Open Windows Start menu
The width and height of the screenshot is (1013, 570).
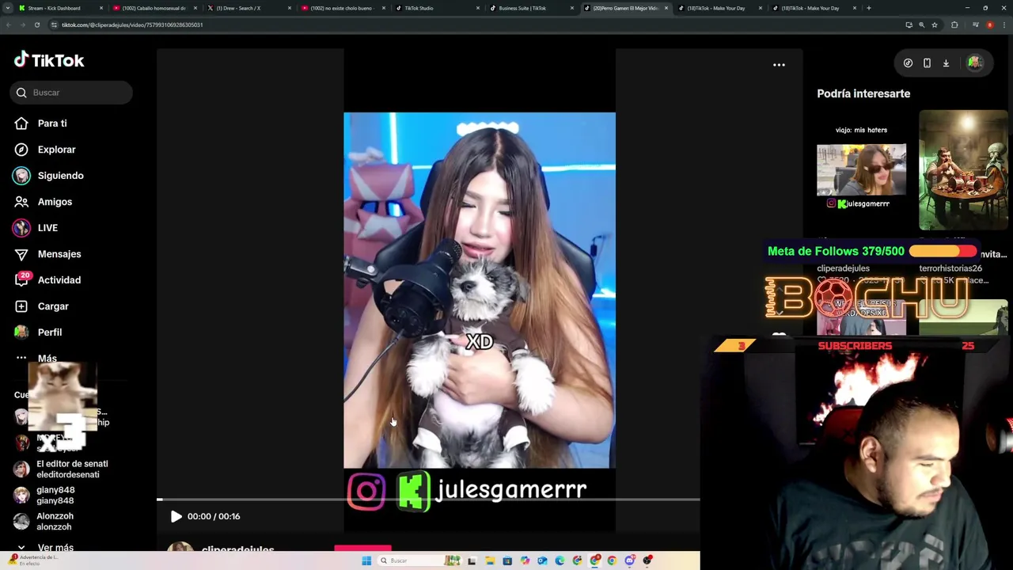[366, 560]
